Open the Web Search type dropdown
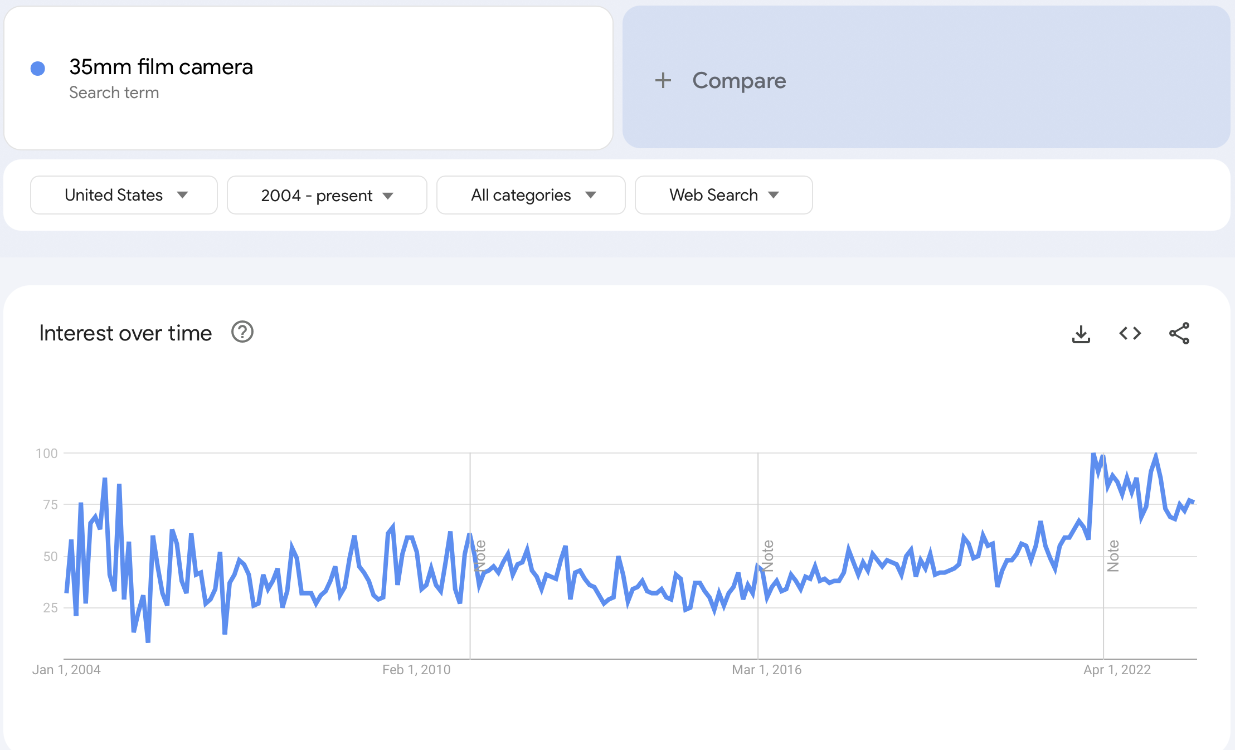Viewport: 1235px width, 750px height. pyautogui.click(x=724, y=195)
